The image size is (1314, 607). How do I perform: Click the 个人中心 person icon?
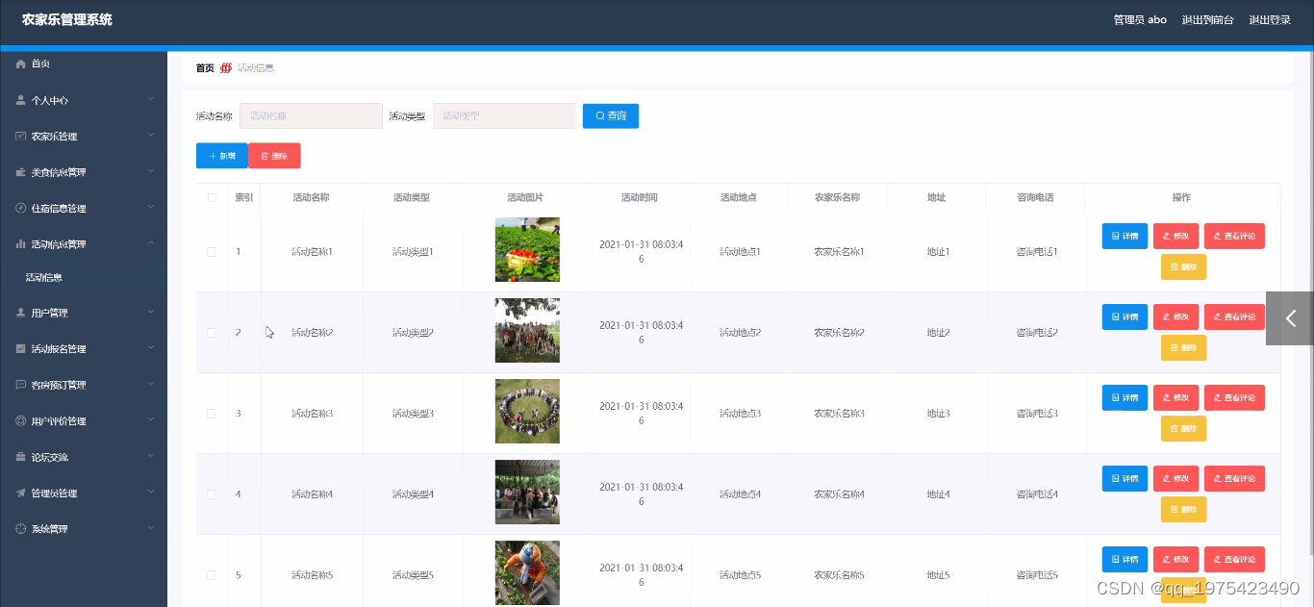pyautogui.click(x=21, y=100)
